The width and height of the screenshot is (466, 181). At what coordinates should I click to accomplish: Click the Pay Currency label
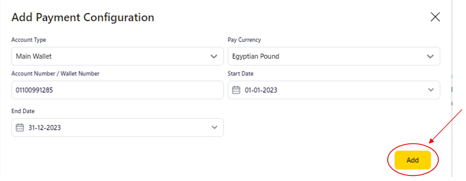point(245,40)
